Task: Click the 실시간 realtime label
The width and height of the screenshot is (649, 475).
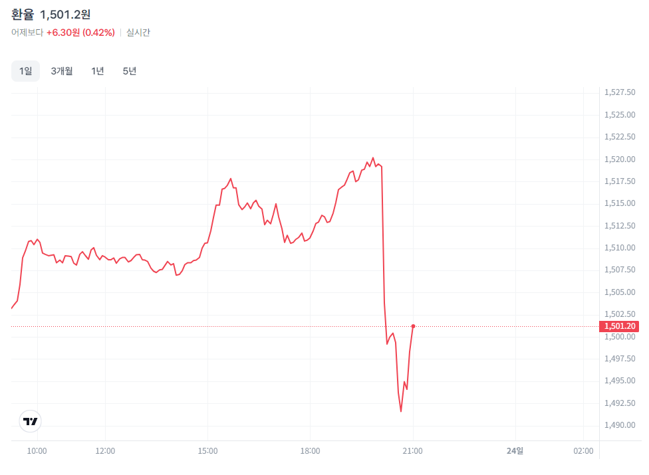Action: coord(138,33)
